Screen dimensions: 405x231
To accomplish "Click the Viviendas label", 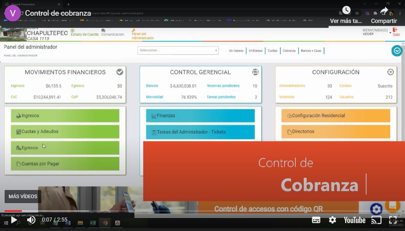I will (287, 97).
